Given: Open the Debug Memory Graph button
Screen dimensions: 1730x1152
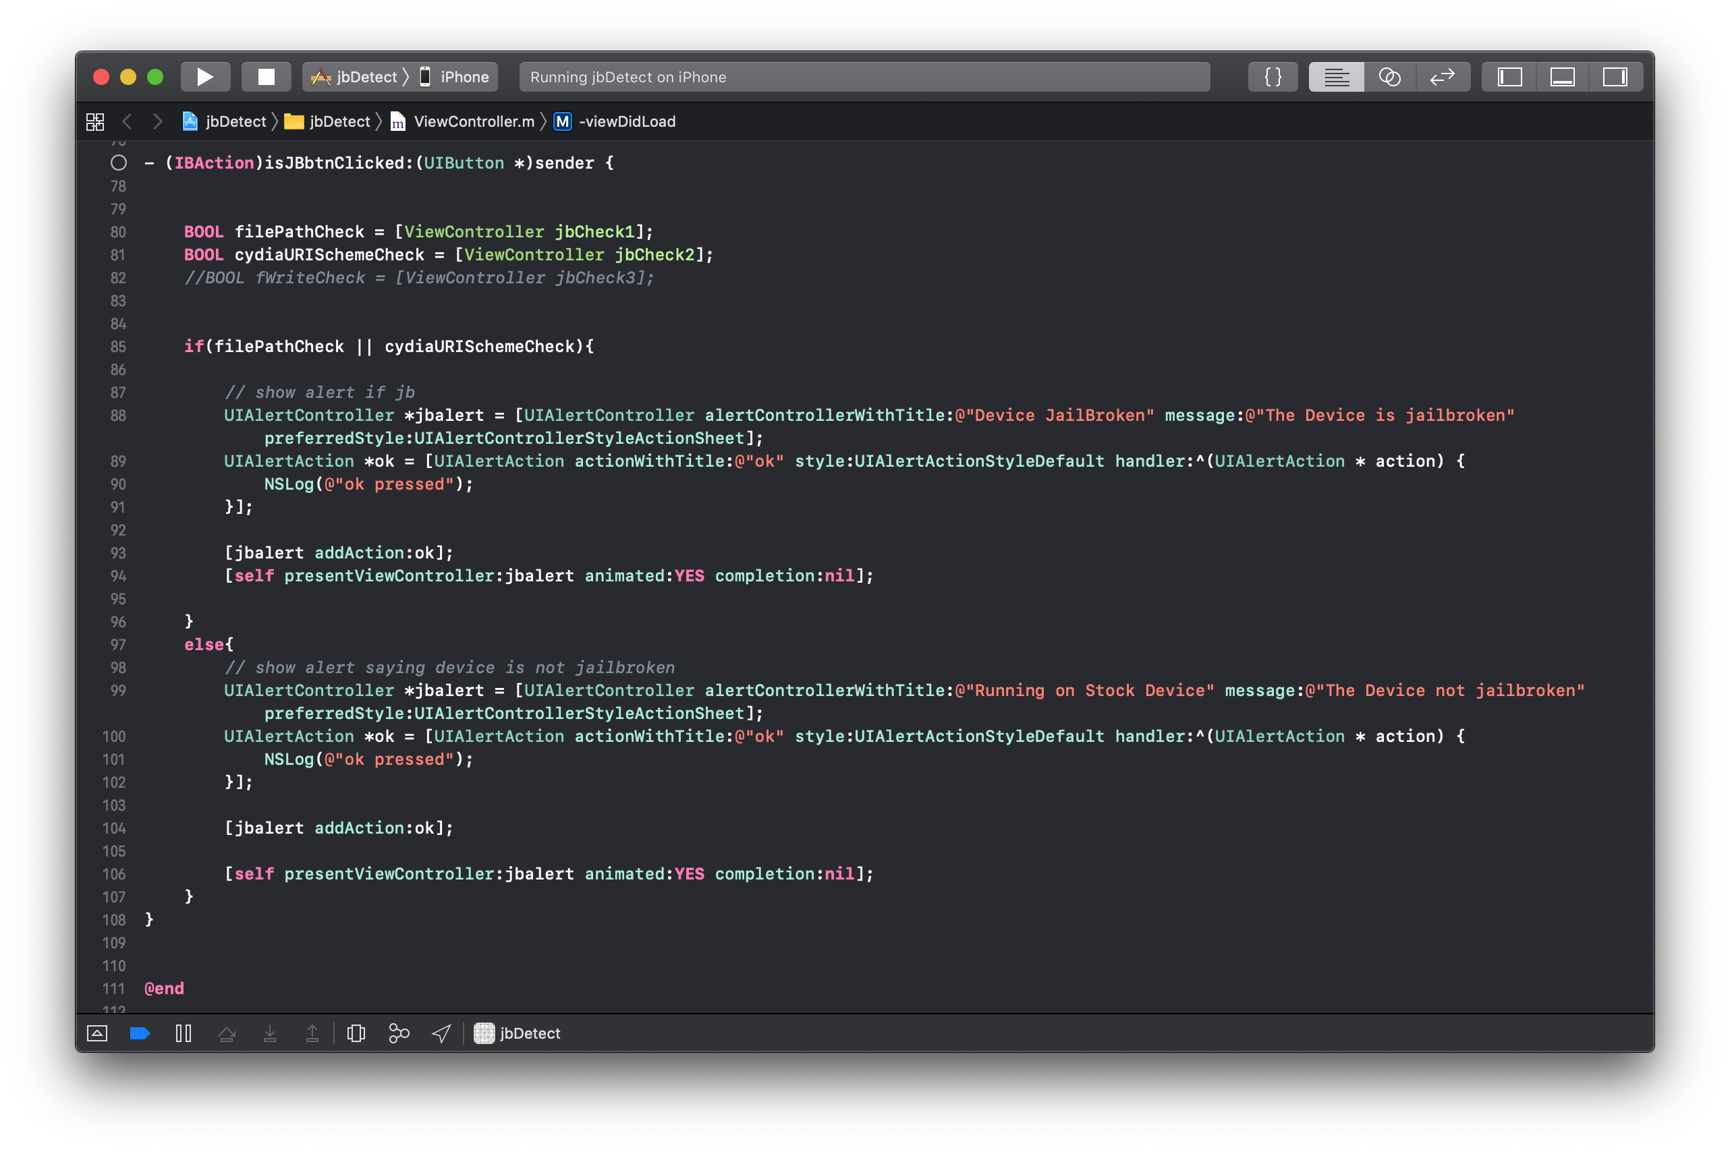Looking at the screenshot, I should pyautogui.click(x=399, y=1034).
